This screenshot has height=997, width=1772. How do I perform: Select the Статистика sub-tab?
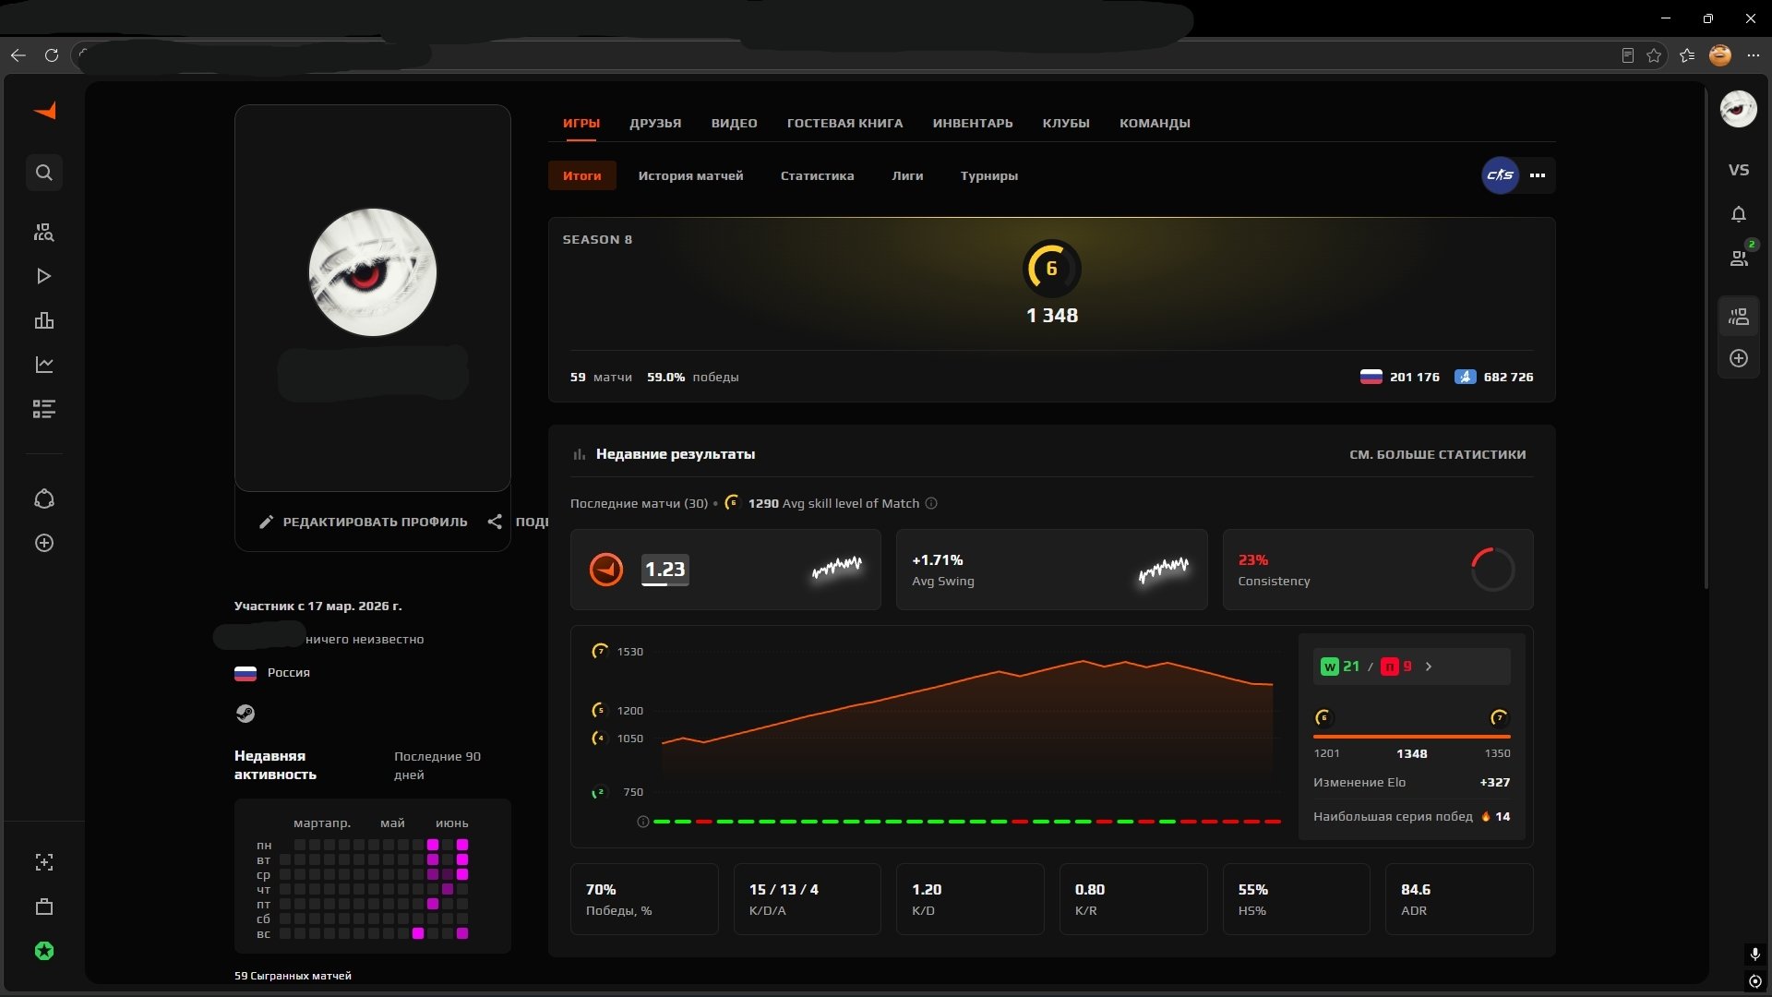pos(818,175)
